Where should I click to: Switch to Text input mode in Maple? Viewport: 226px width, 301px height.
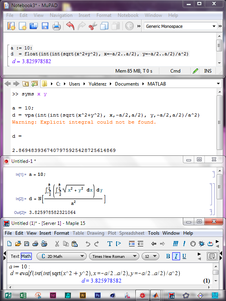tap(15, 256)
